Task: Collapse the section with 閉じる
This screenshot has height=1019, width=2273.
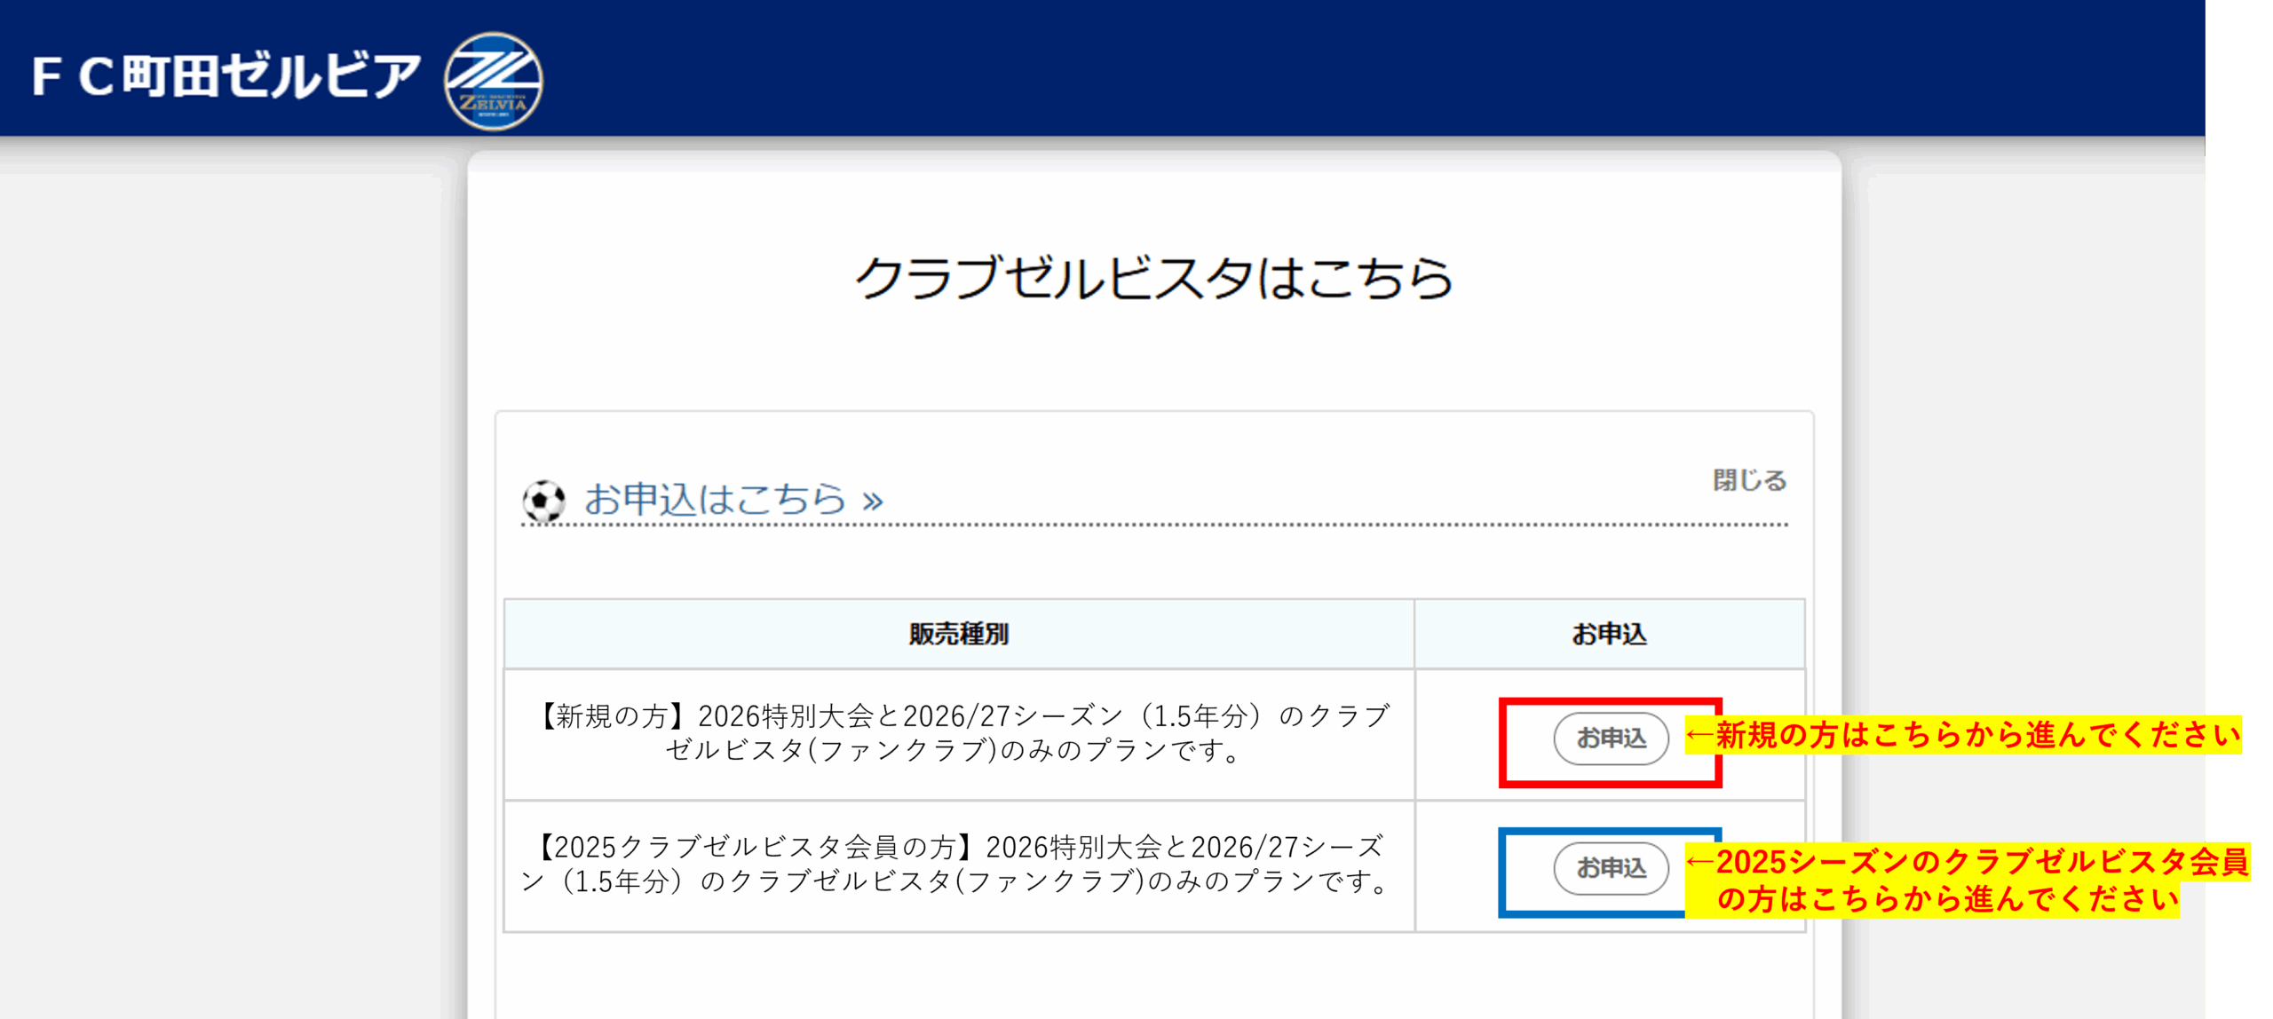Action: tap(1748, 480)
